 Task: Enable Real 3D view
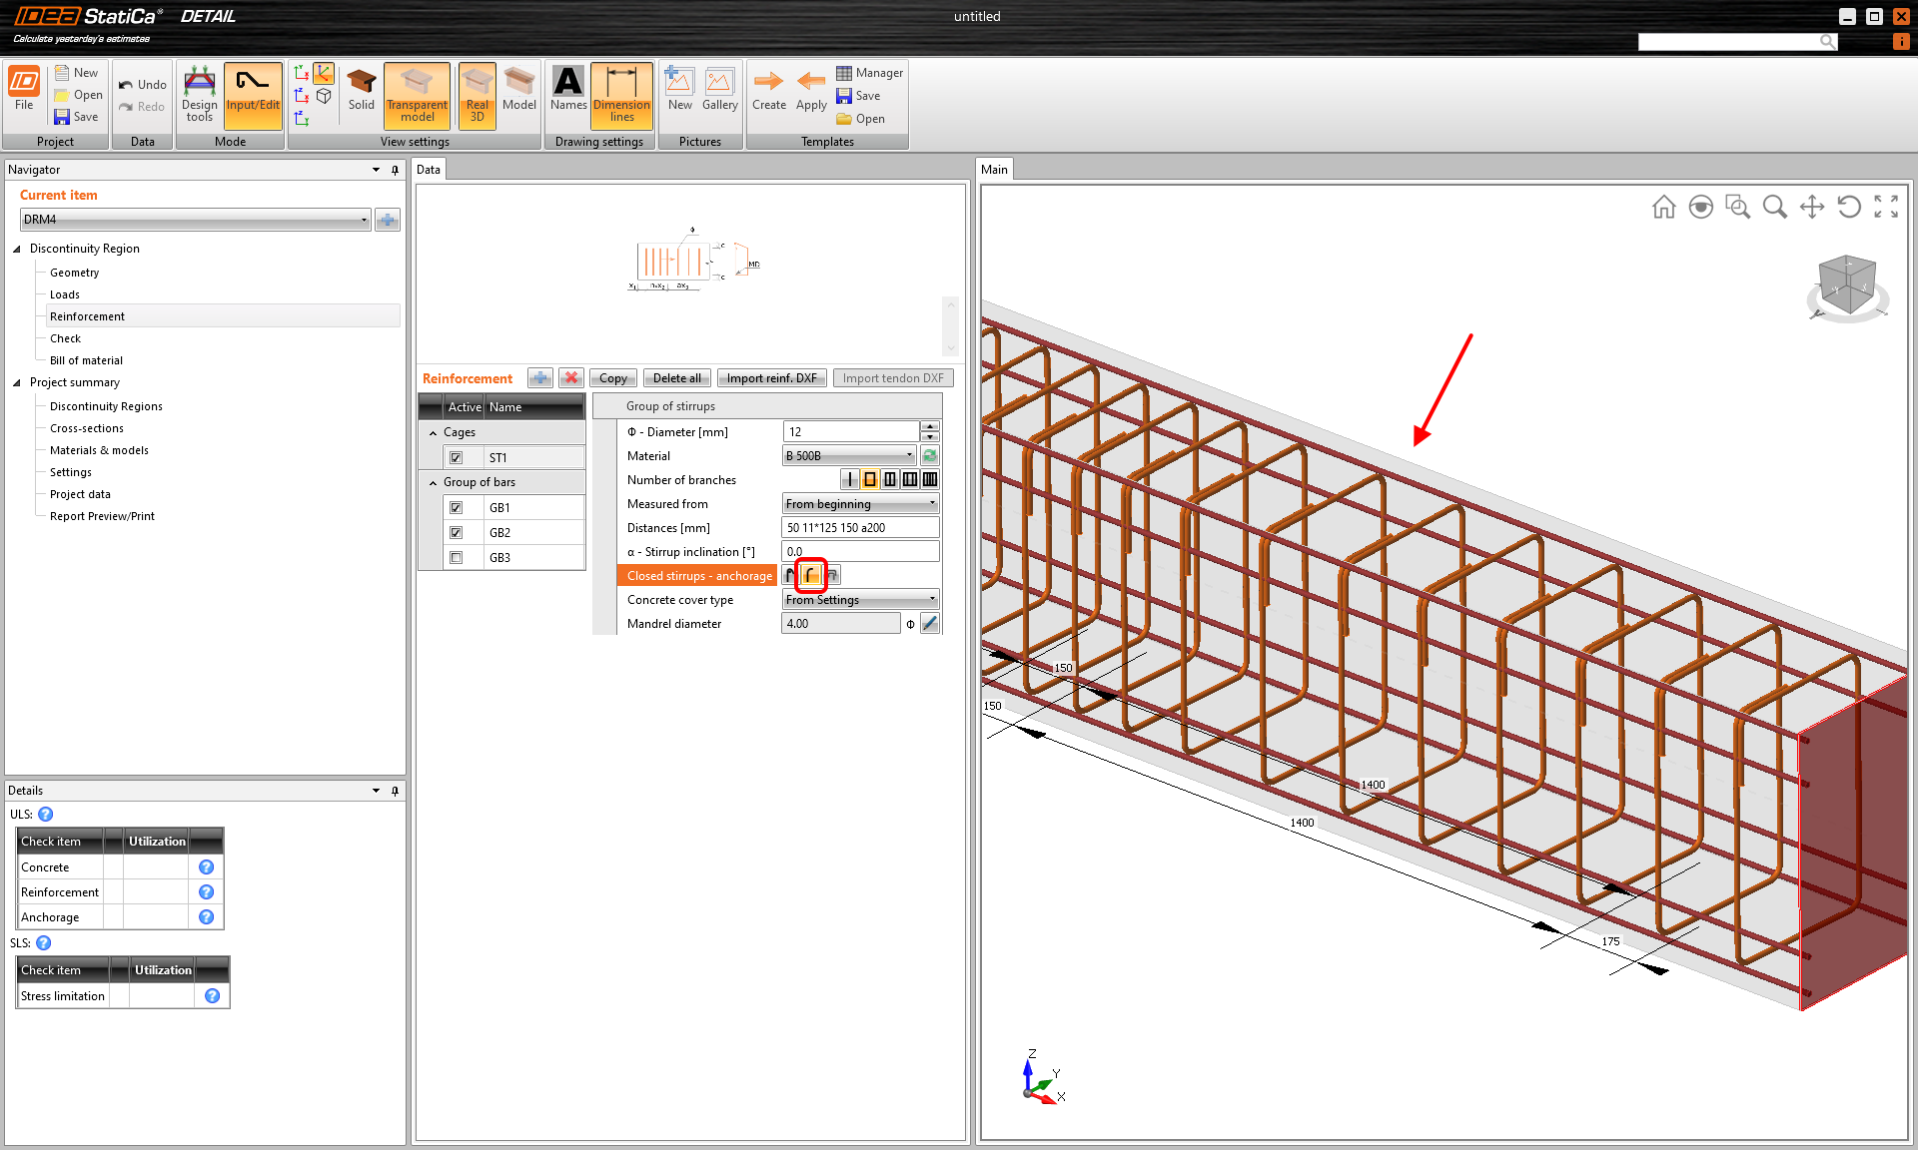click(x=477, y=95)
